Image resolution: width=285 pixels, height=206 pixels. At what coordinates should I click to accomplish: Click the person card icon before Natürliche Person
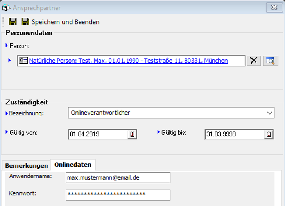point(24,61)
